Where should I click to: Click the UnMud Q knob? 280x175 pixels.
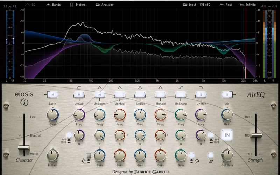[120, 135]
